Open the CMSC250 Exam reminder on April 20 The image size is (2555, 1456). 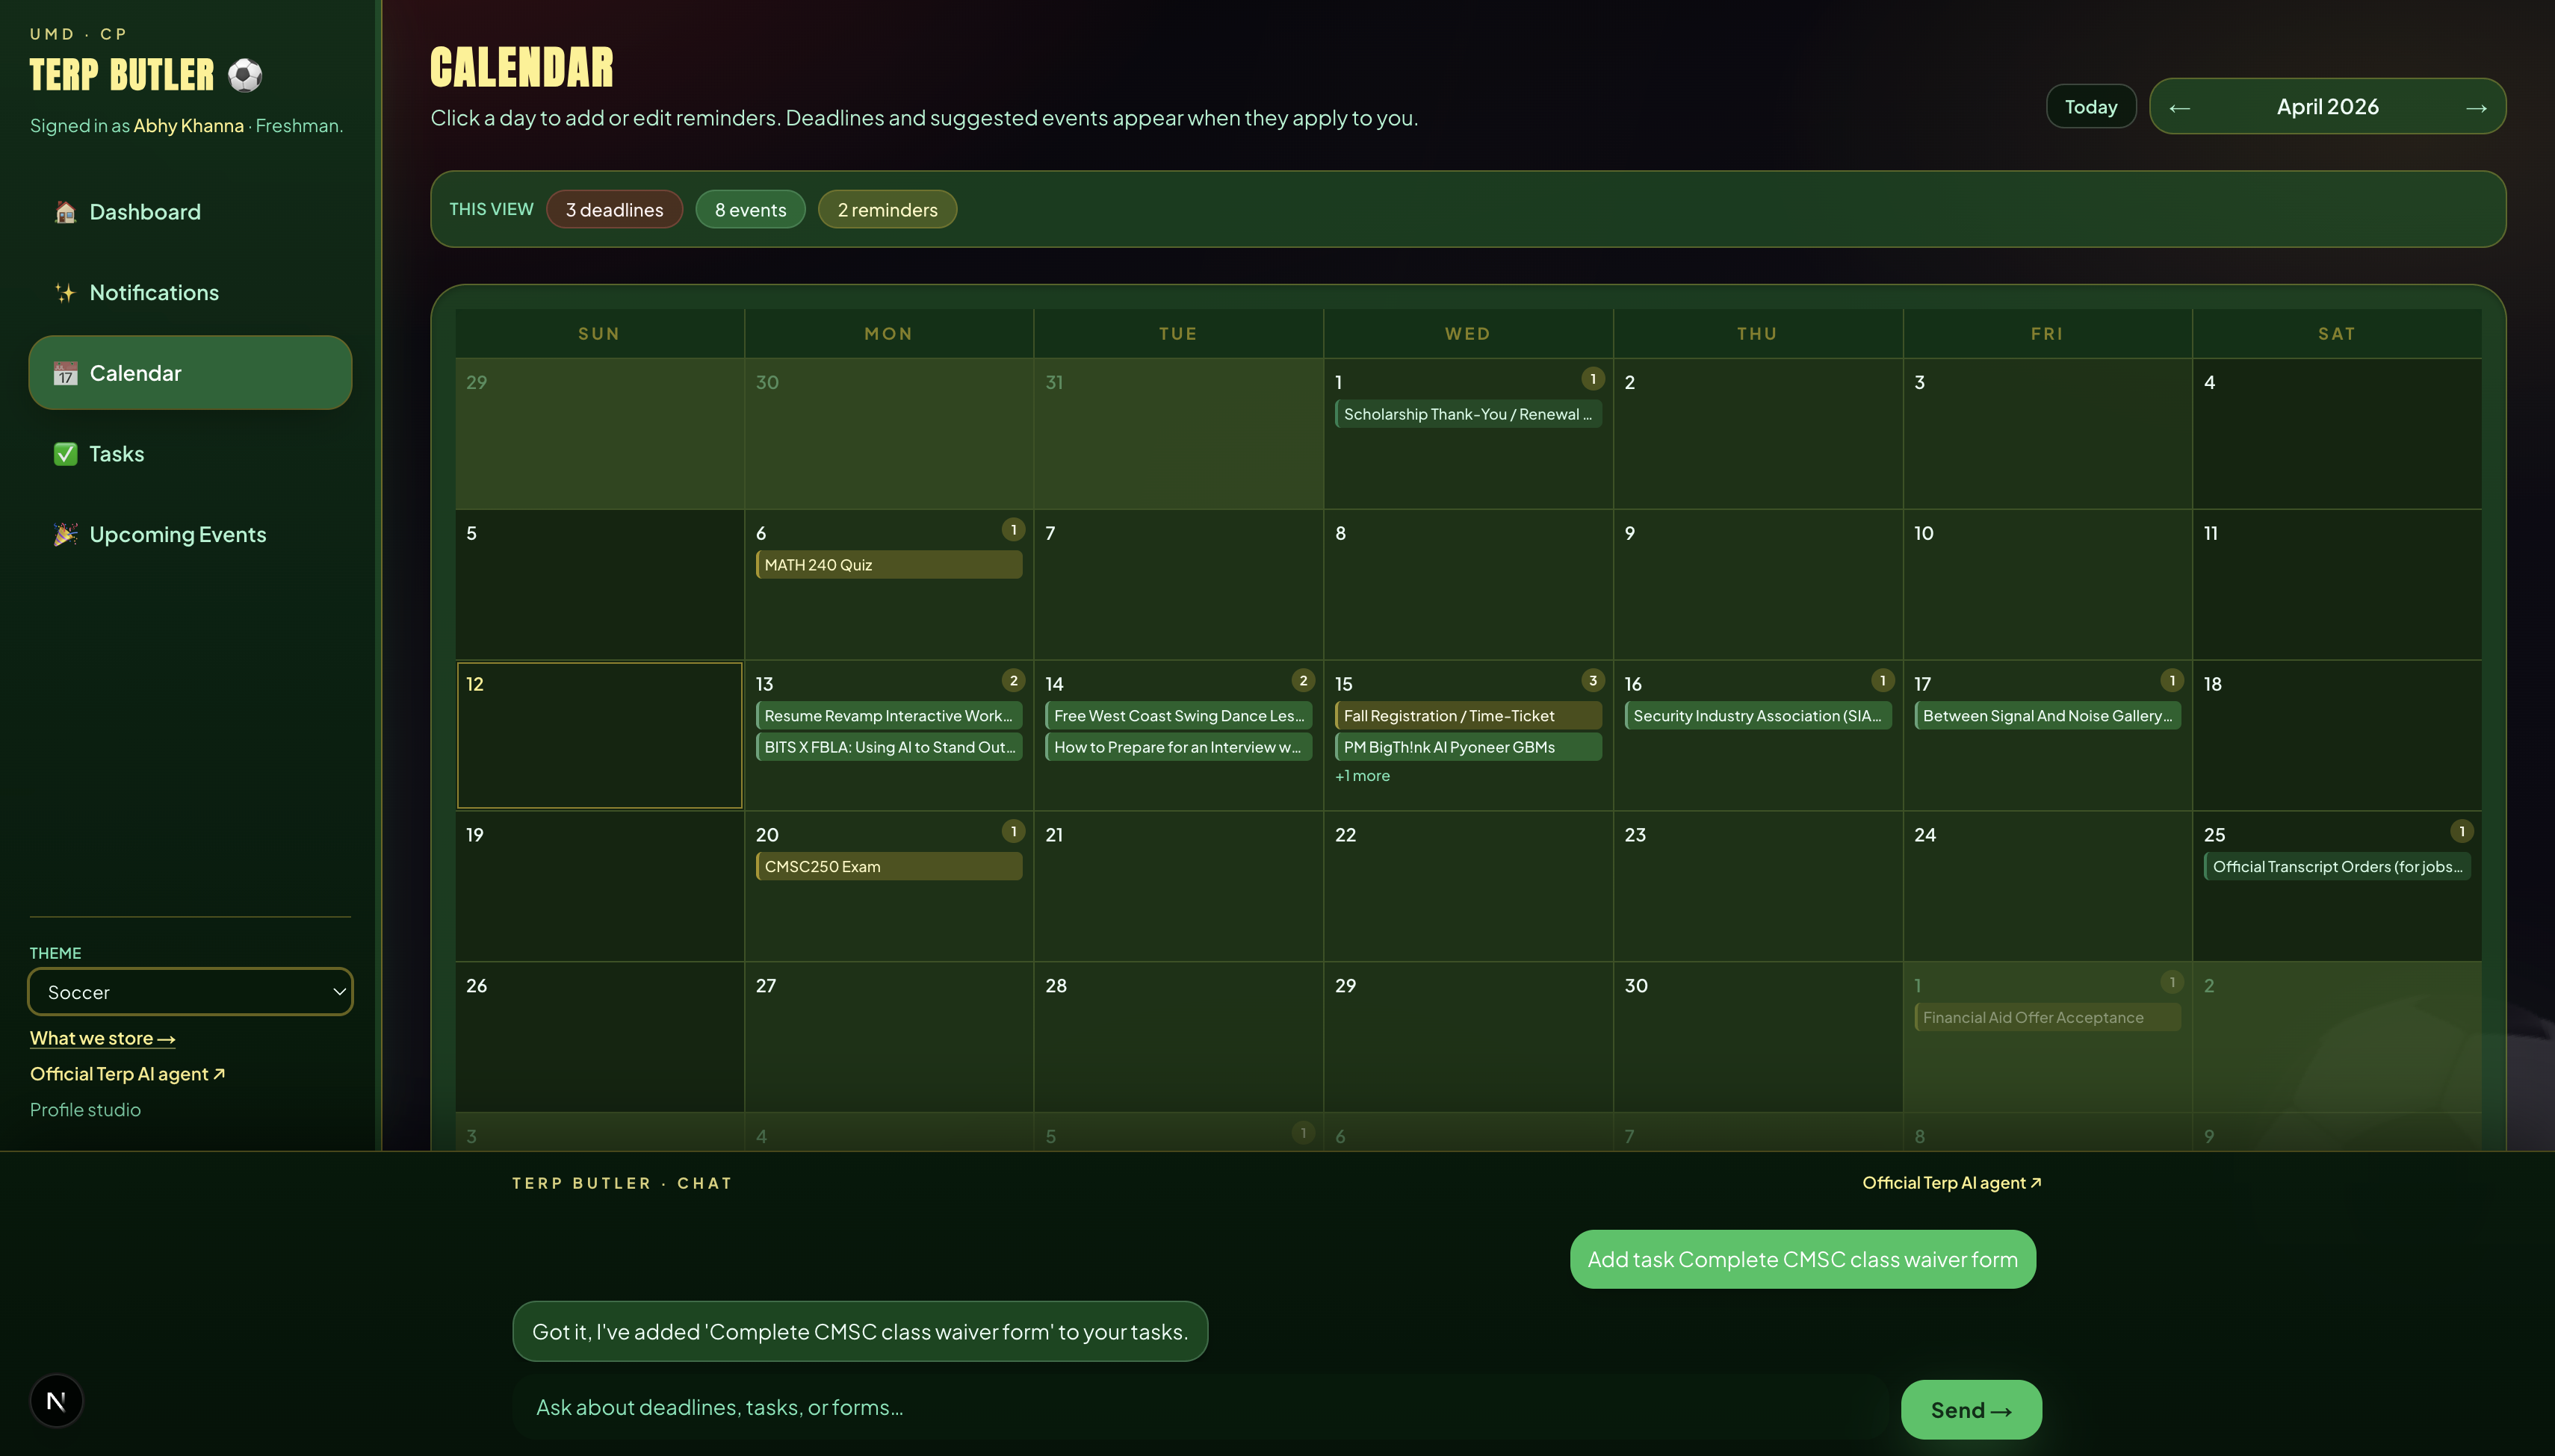point(888,867)
